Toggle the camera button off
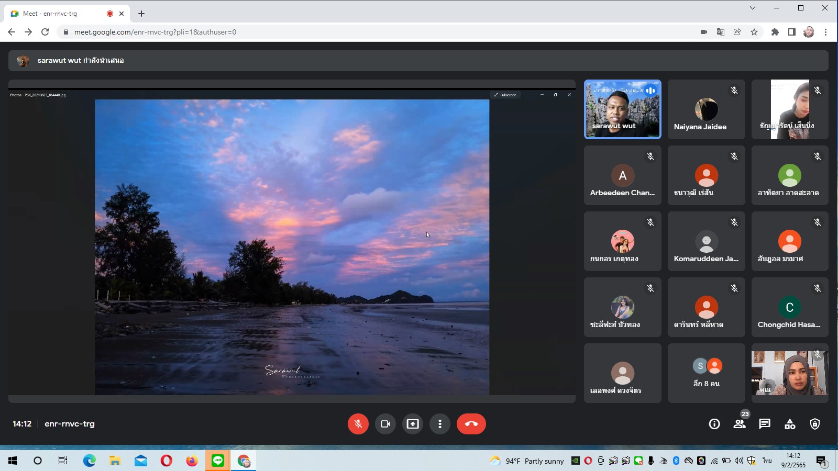Image resolution: width=838 pixels, height=471 pixels. 385,424
